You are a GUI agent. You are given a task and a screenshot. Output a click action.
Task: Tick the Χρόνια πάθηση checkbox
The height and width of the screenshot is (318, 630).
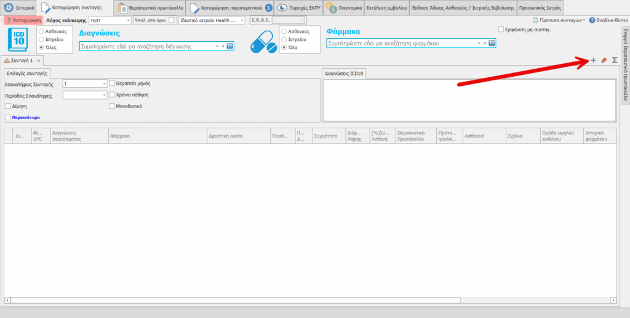tap(111, 95)
